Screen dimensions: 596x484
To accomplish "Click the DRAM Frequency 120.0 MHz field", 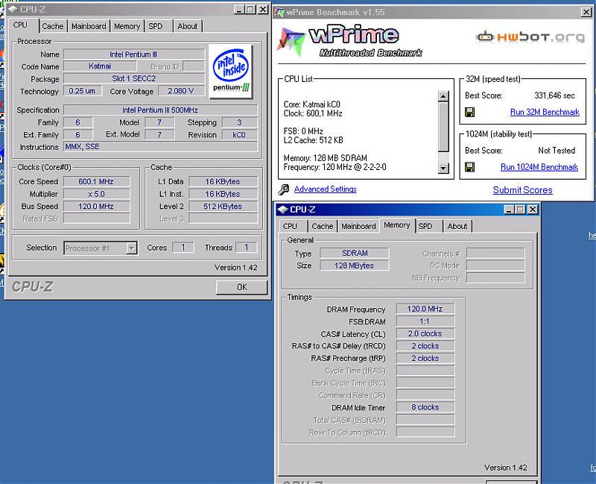I will pos(425,309).
